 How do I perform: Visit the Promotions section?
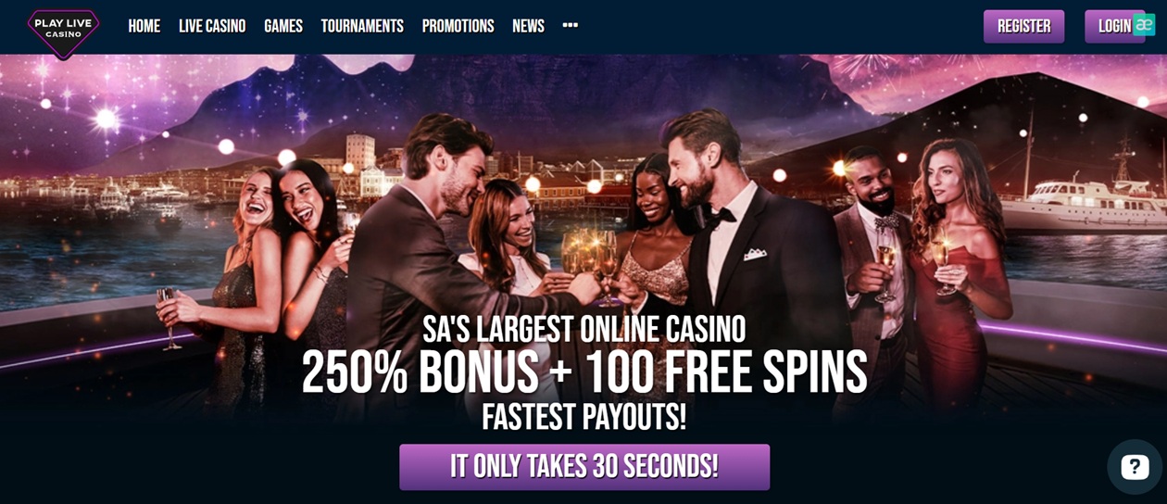coord(458,26)
